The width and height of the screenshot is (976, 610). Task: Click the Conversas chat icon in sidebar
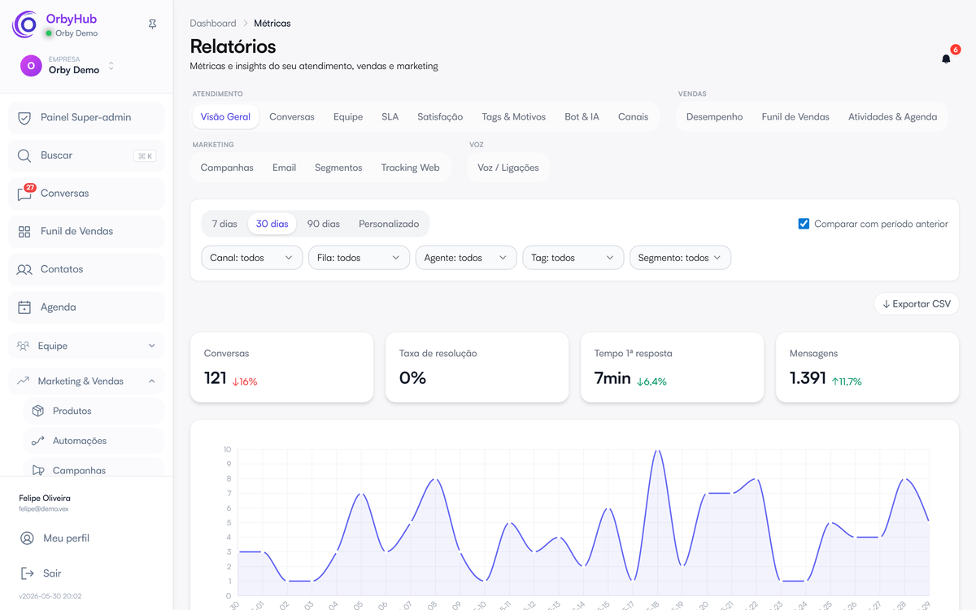point(24,194)
